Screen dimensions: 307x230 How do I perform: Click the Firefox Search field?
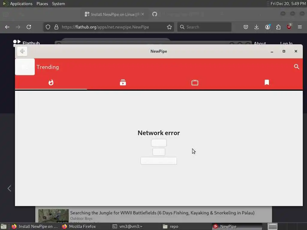204,27
